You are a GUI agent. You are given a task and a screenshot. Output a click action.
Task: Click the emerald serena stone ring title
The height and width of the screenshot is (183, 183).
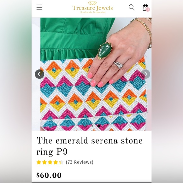coord(90,146)
